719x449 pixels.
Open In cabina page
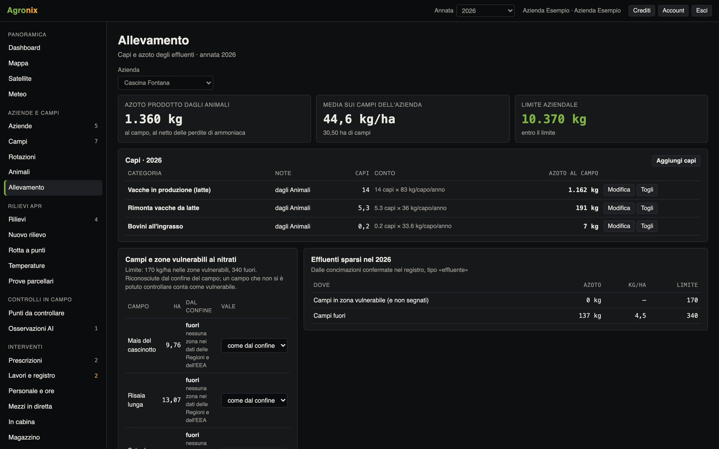53,422
